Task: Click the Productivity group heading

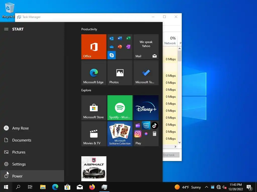Action: coord(89,29)
